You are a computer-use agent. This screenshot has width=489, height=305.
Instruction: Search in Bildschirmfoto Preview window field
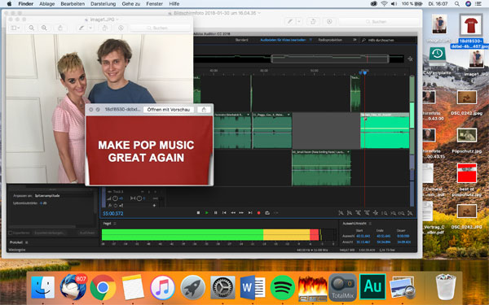(379, 21)
